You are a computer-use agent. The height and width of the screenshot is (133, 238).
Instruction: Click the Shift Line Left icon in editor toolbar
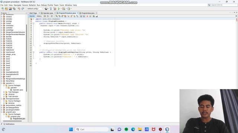click(x=81, y=16)
